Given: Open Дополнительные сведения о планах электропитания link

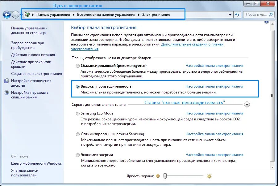Looking at the screenshot, I should (192, 44).
